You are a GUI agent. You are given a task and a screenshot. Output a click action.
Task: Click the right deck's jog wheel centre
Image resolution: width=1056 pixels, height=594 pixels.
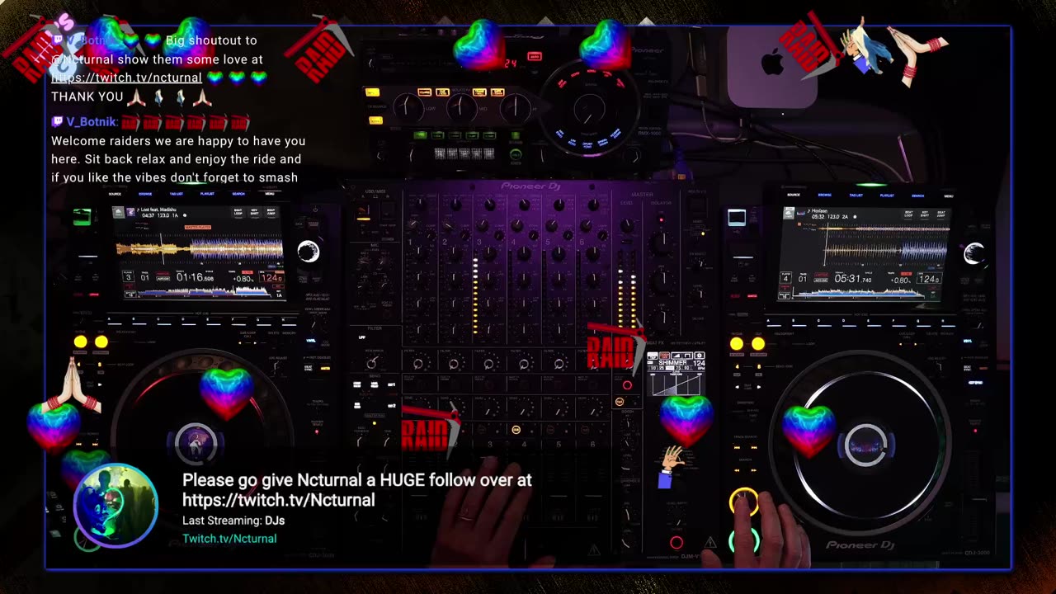click(865, 445)
